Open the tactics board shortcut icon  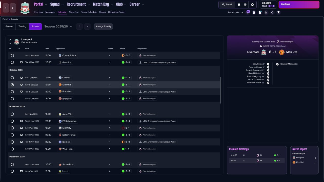coord(260,12)
